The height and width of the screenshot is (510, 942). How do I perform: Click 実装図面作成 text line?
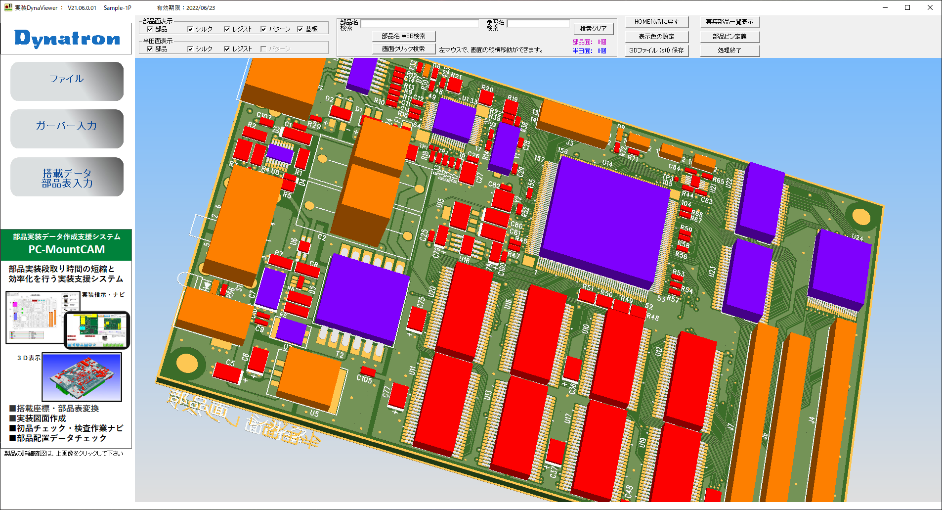coord(38,418)
